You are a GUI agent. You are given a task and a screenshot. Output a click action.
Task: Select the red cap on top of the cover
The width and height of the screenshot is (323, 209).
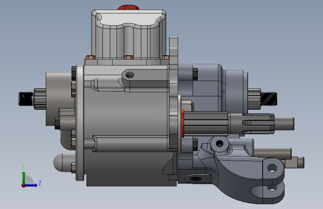click(129, 7)
